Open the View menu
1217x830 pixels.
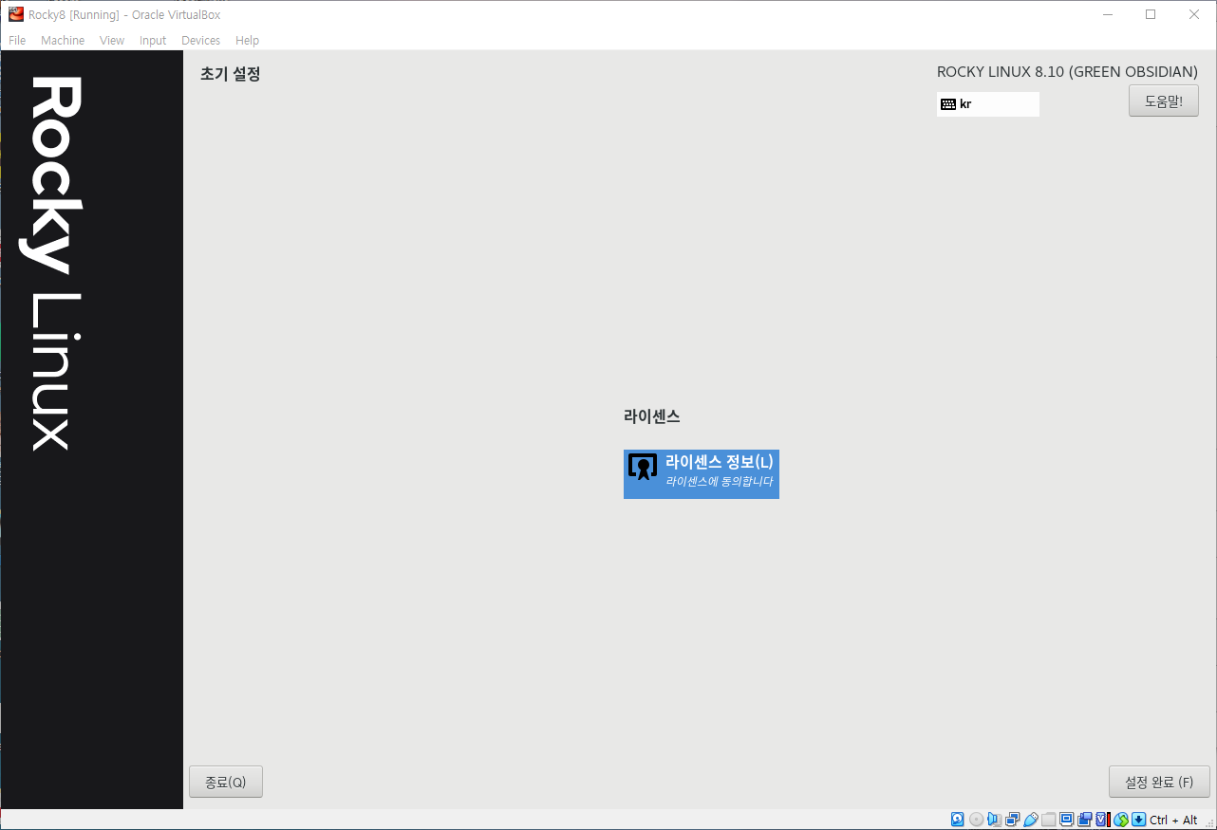pyautogui.click(x=112, y=41)
